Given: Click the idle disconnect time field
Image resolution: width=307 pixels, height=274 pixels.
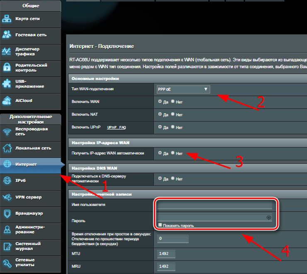Looking at the screenshot, I should [173, 239].
